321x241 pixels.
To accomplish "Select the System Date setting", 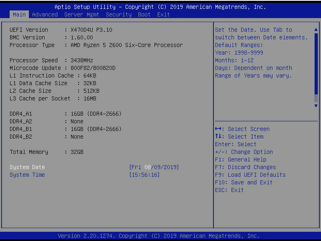I will click(x=27, y=167).
